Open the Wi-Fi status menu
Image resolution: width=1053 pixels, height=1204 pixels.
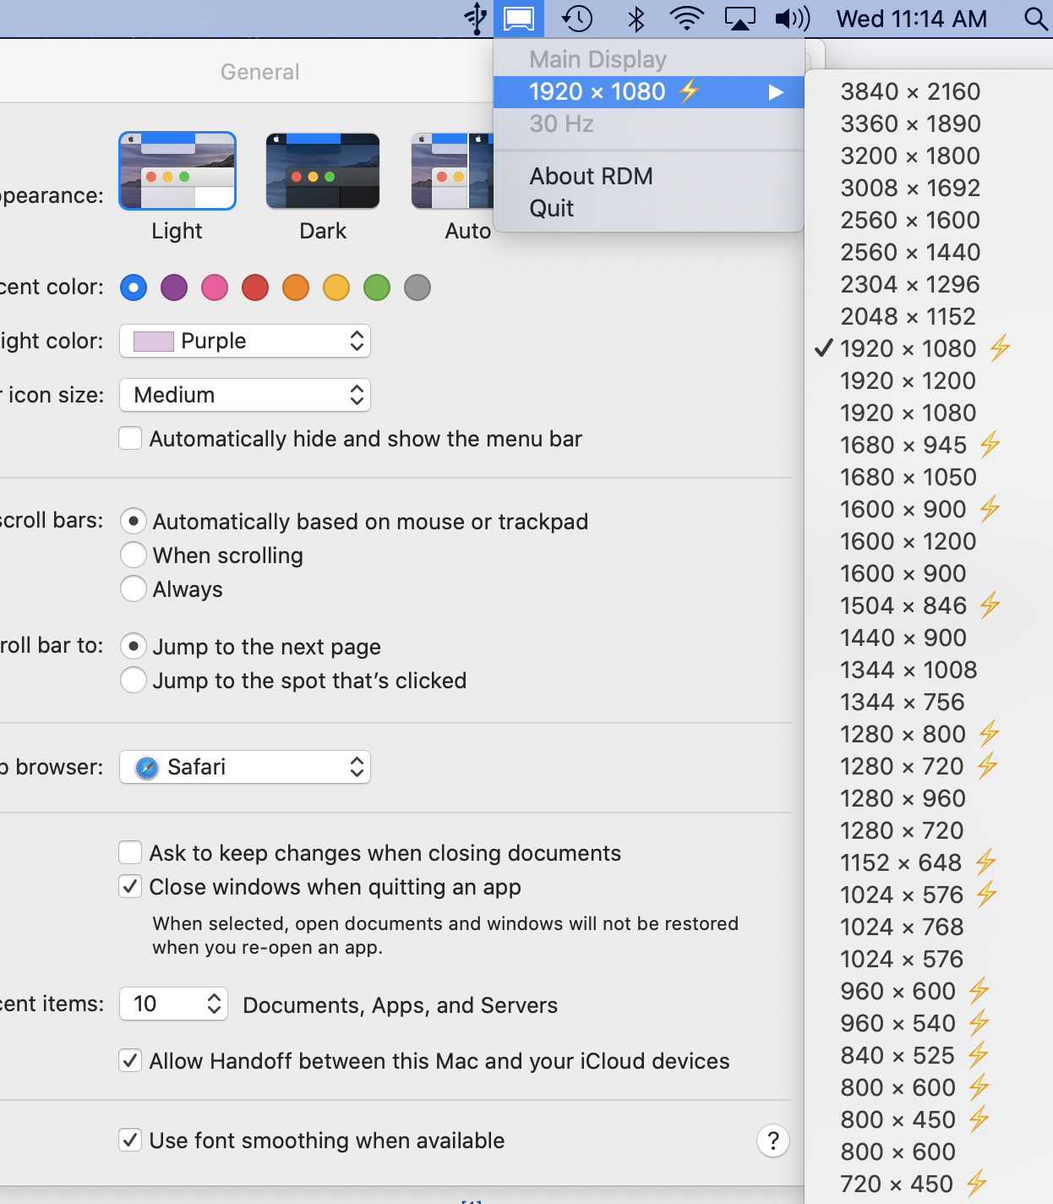(686, 19)
